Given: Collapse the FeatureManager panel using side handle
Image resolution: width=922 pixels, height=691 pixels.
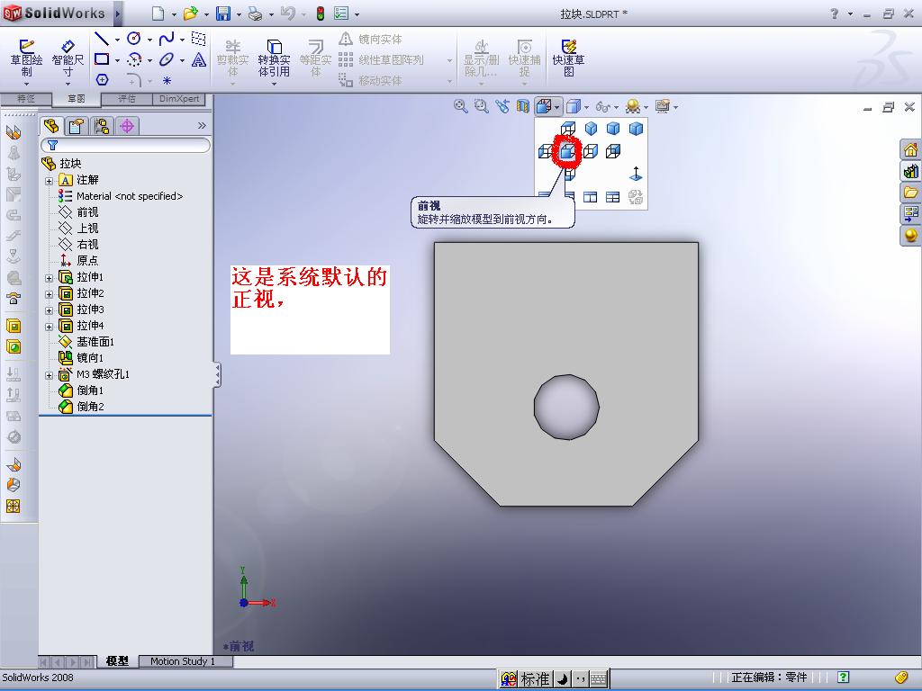Looking at the screenshot, I should click(218, 374).
